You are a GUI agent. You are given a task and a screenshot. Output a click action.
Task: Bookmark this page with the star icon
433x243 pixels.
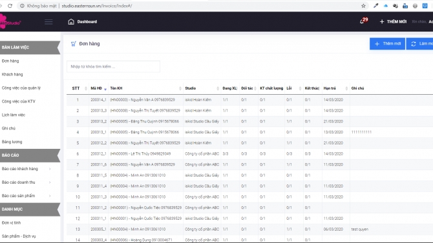point(363,6)
